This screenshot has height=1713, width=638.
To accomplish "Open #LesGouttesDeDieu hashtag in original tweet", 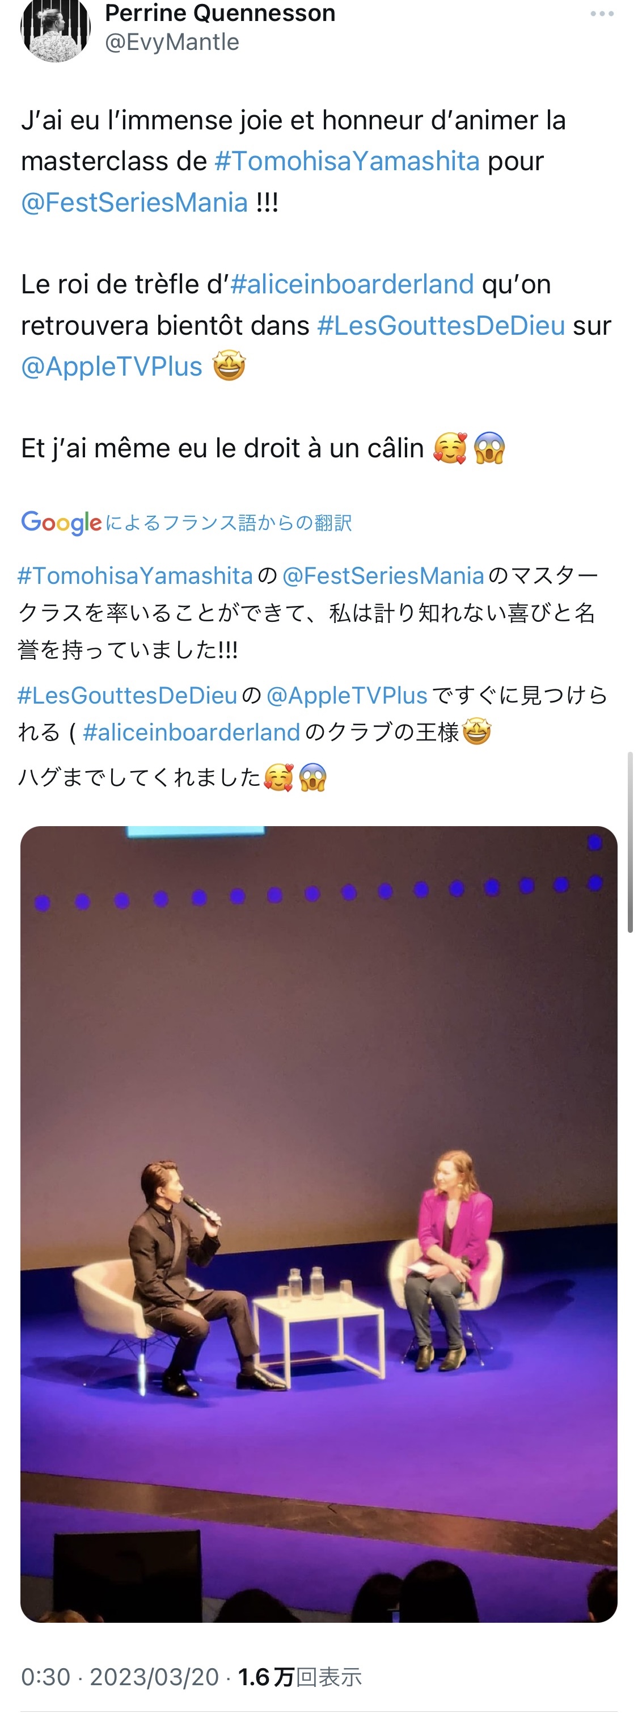I will click(441, 325).
